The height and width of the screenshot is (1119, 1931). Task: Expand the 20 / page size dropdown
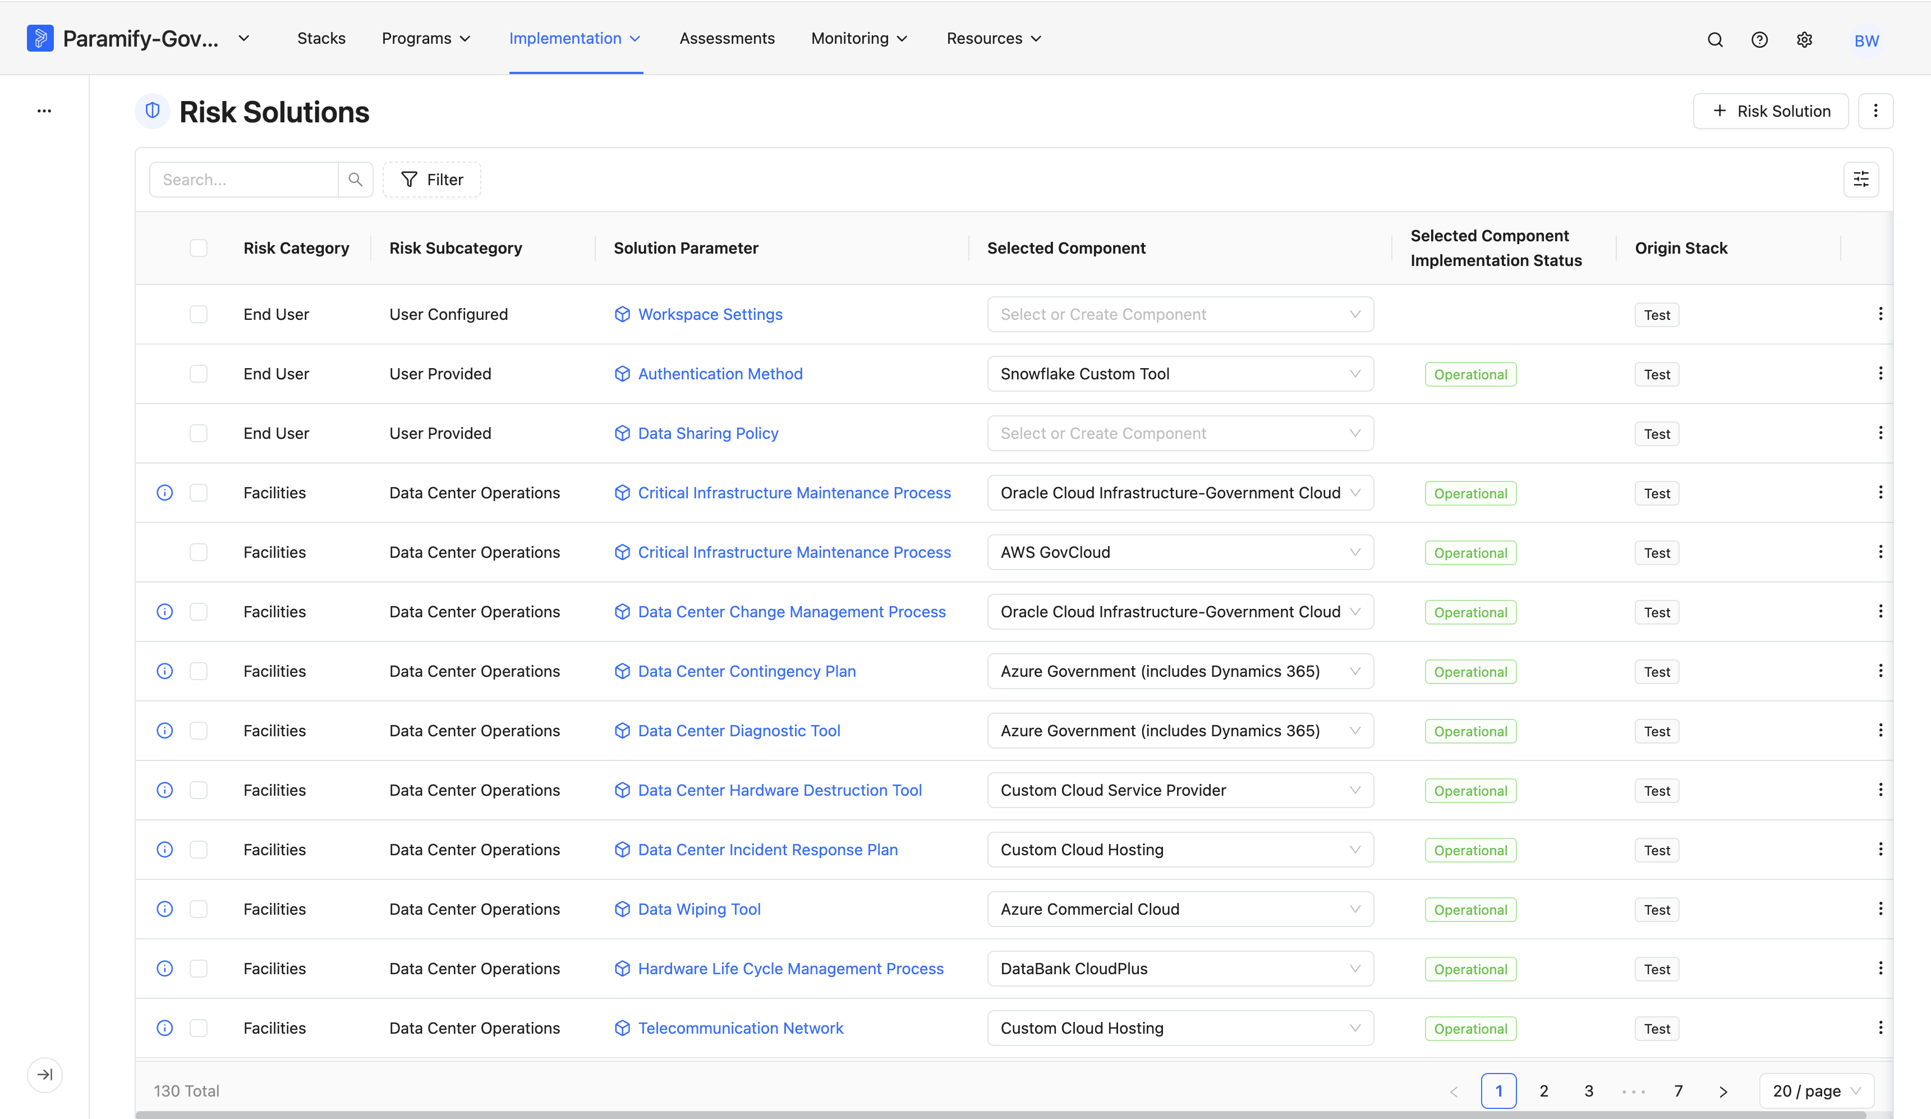(x=1816, y=1090)
